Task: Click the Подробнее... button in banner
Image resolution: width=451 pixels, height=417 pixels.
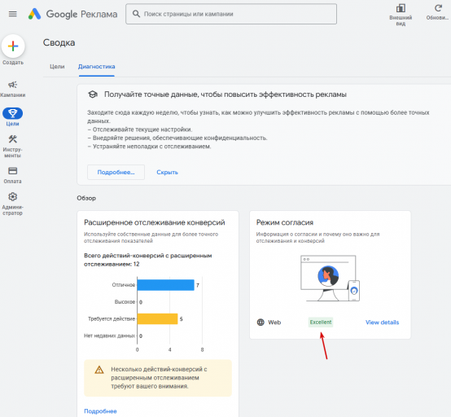Action: [x=116, y=172]
